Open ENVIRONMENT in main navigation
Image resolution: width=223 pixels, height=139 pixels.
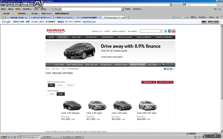(107, 37)
